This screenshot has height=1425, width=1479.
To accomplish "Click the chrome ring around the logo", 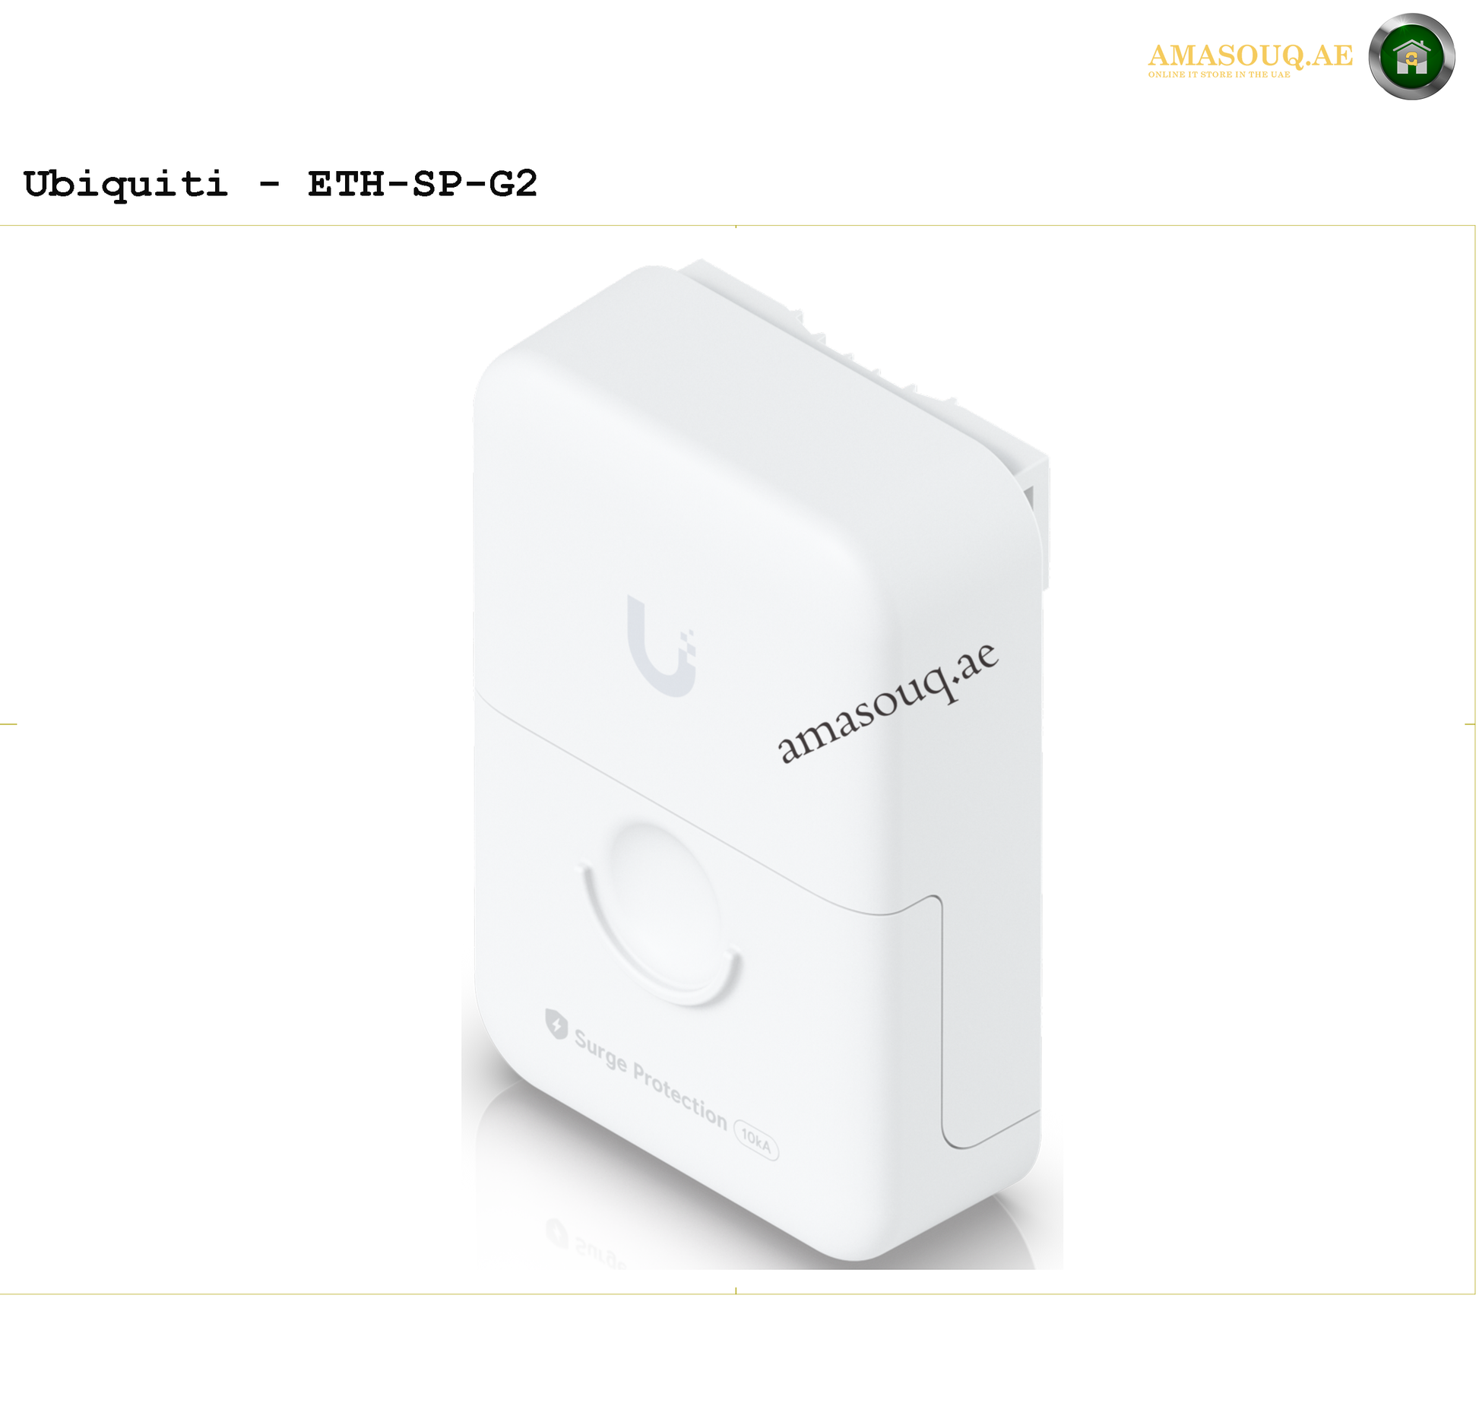I will [1411, 56].
